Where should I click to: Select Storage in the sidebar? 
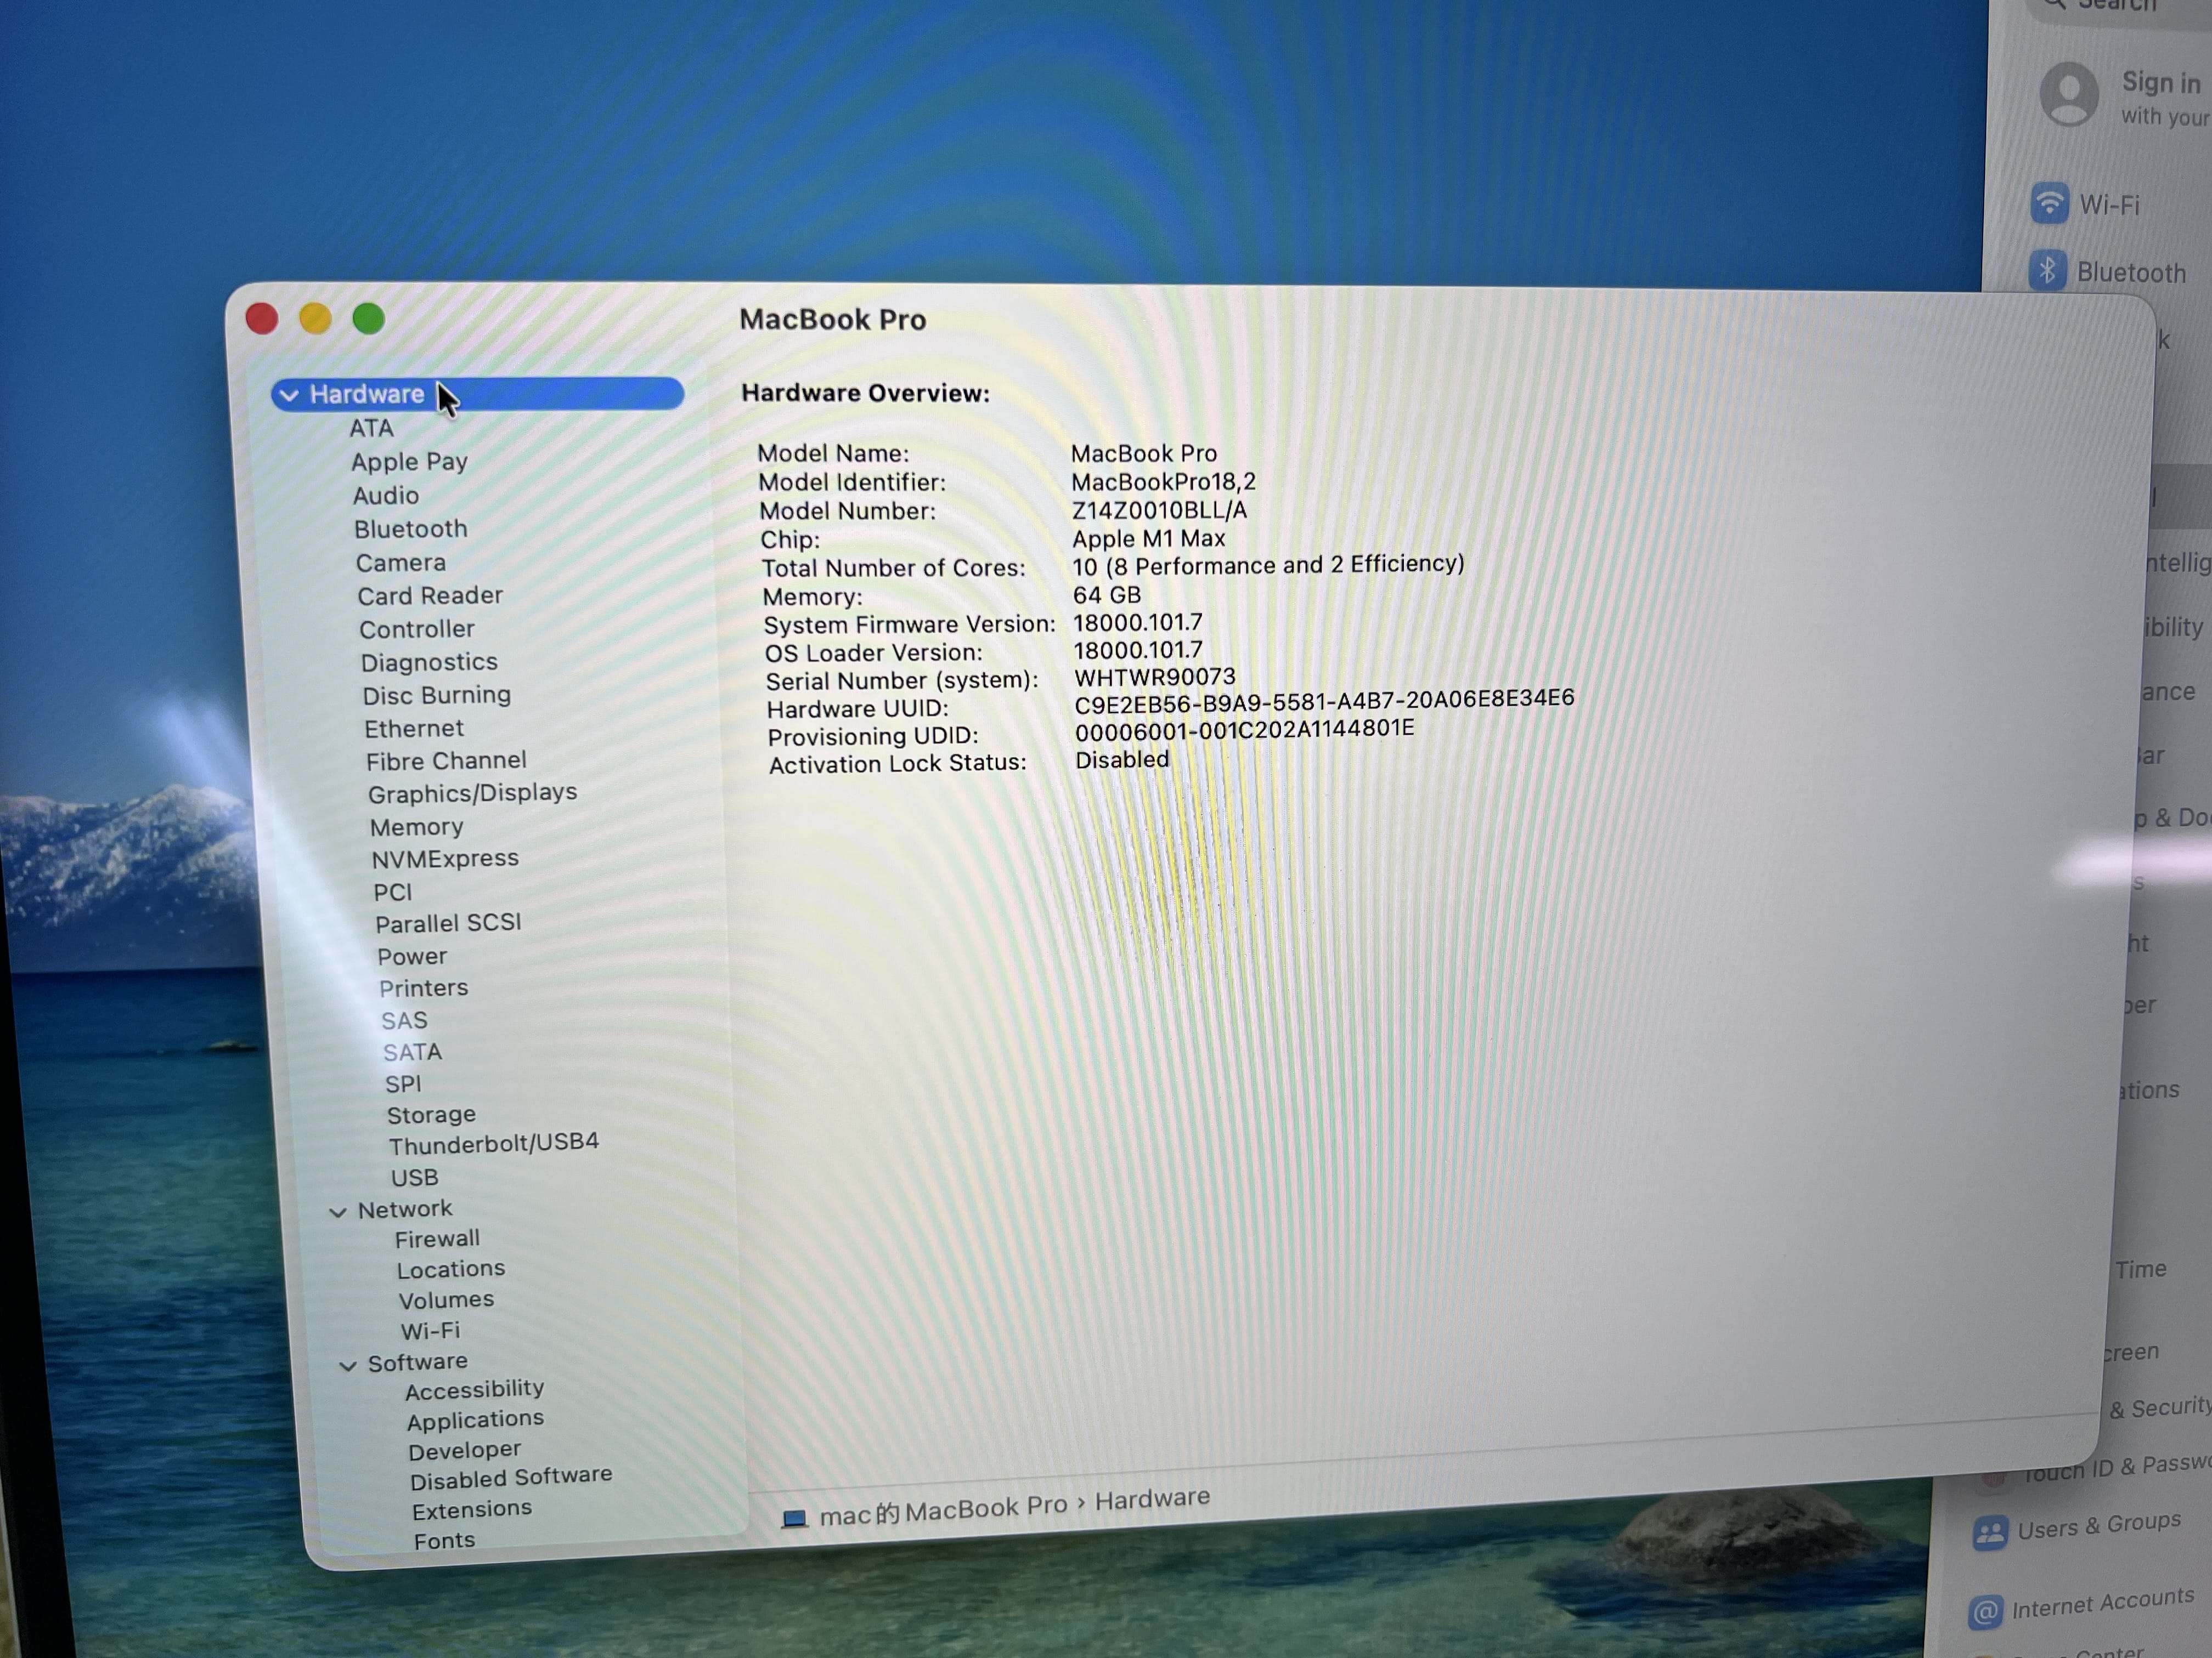(431, 1115)
